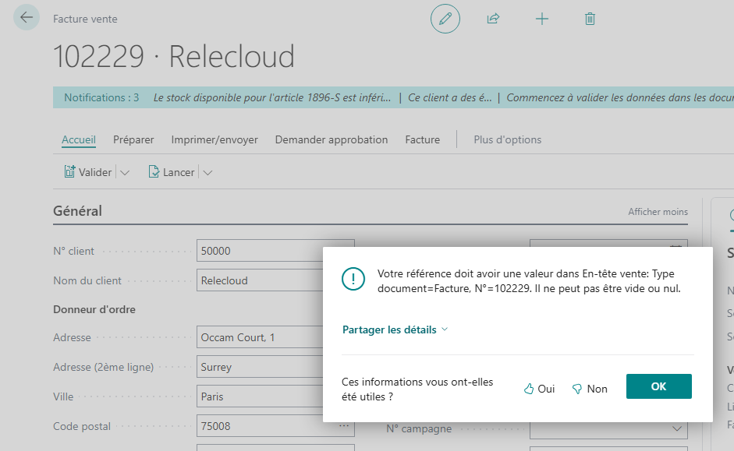Click inside the N° client field

(265, 250)
